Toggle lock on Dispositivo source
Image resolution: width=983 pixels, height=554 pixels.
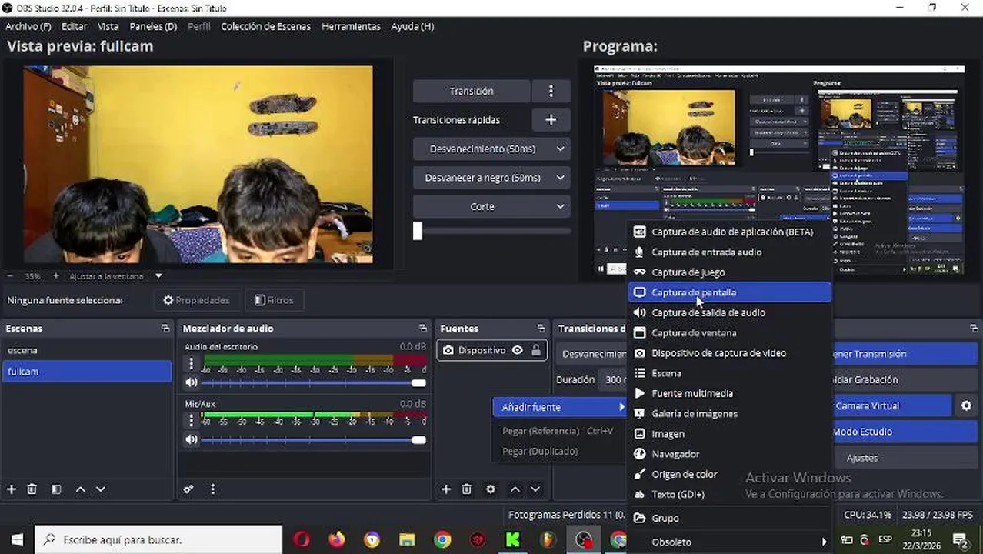pos(536,350)
